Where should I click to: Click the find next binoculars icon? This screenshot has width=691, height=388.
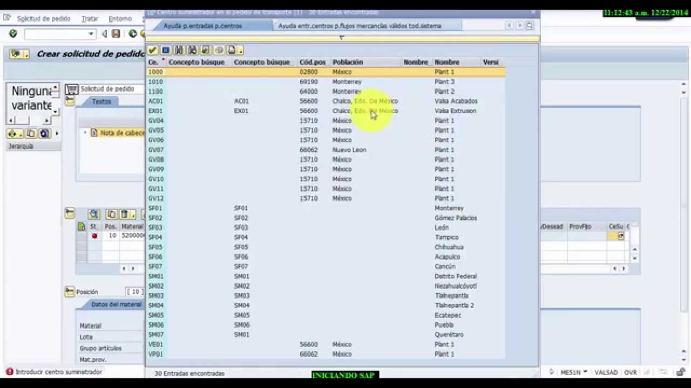[x=192, y=50]
